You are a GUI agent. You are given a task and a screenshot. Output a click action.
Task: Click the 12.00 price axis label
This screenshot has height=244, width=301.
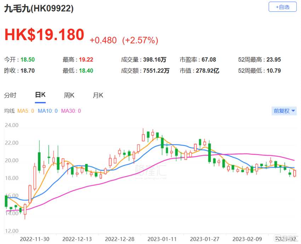click(x=12, y=231)
